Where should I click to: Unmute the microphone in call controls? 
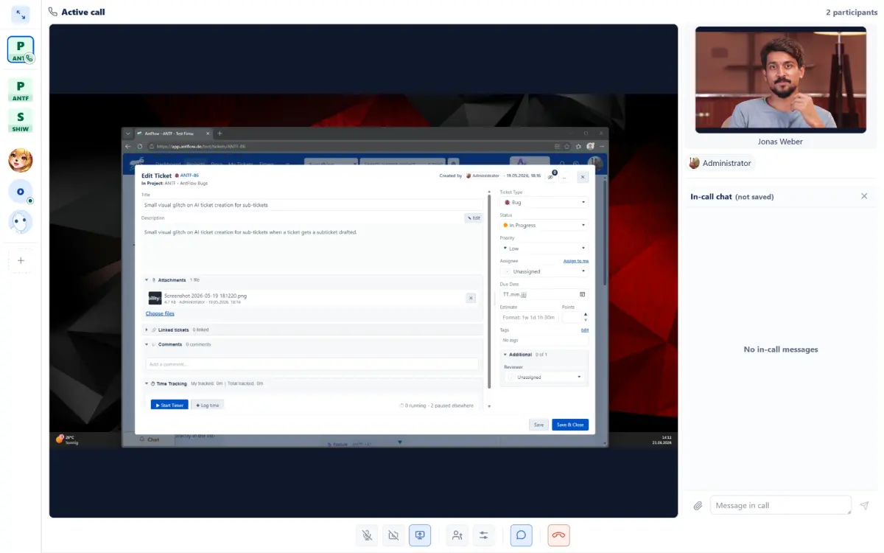pos(367,535)
